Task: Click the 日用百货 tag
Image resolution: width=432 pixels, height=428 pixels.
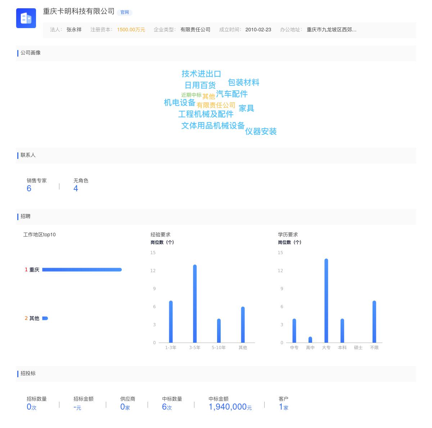Action: 200,85
